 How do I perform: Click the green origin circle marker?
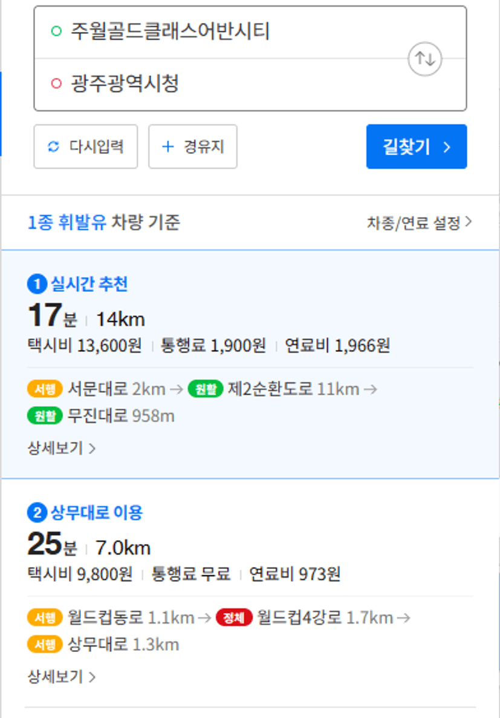click(56, 31)
